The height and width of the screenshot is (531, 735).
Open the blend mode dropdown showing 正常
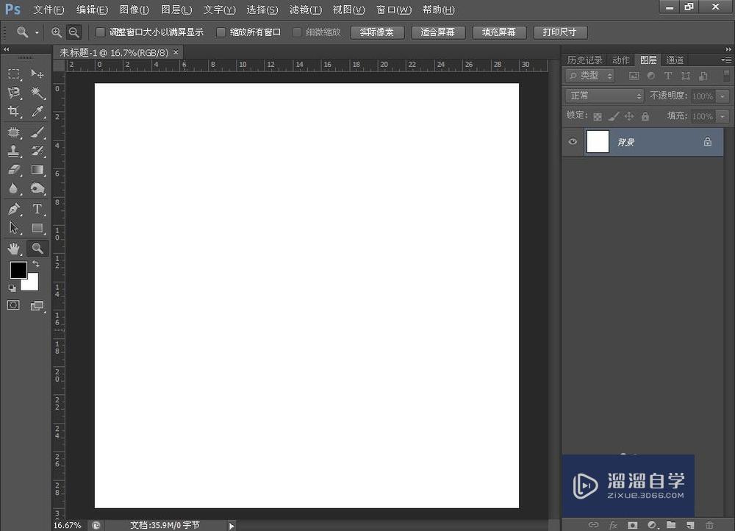pos(603,96)
